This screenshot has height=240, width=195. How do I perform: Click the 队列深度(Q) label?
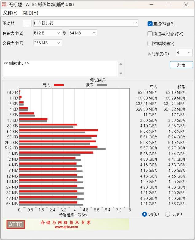[x=158, y=54]
